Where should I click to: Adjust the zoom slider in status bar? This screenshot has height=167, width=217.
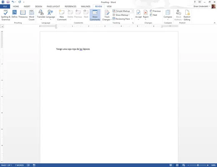click(x=198, y=165)
